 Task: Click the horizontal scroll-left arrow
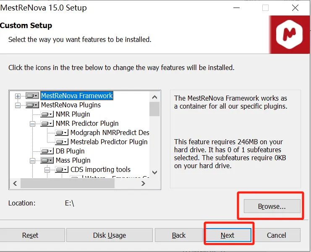[15, 184]
